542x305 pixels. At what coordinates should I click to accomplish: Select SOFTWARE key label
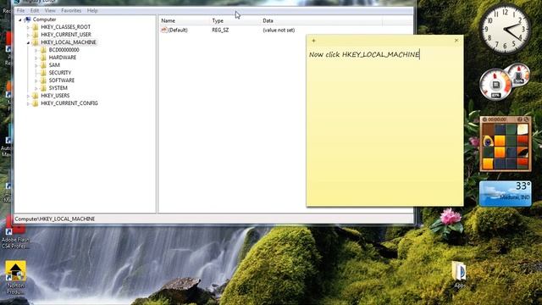click(62, 80)
